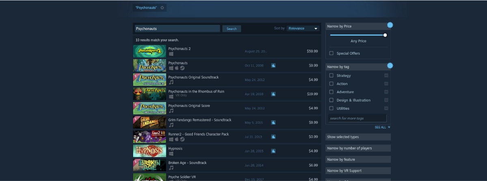Click Windows icon under Rhombus of Ruin

171,96
